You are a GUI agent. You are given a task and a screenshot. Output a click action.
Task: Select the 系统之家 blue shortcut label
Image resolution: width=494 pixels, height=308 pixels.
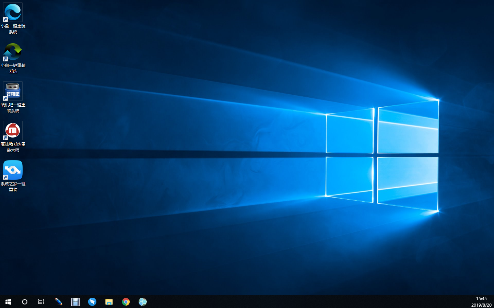[x=13, y=186]
